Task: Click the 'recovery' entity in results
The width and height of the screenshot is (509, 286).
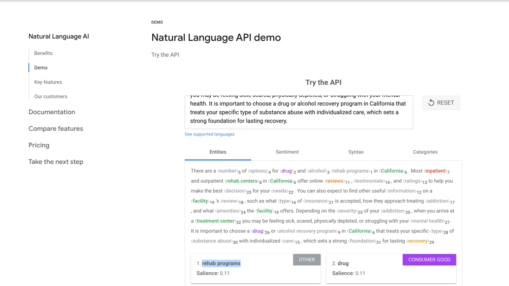Action: click(418, 241)
